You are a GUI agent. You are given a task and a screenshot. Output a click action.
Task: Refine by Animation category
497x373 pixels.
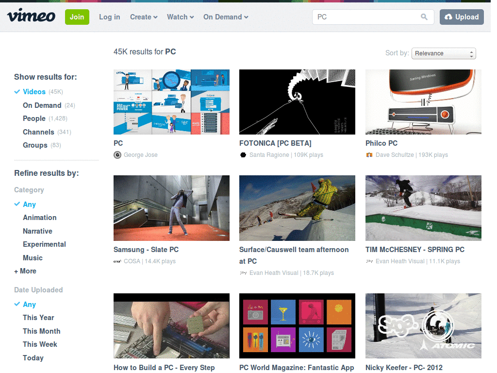(40, 218)
